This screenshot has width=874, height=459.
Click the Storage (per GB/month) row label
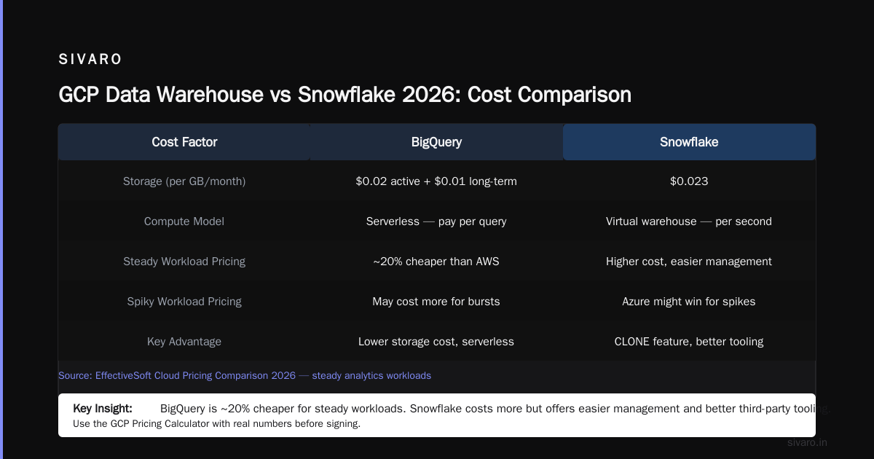(x=184, y=181)
